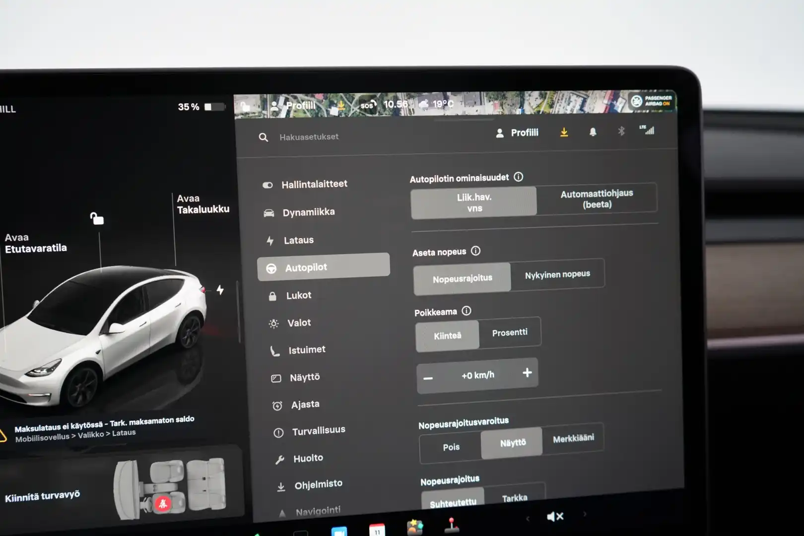The width and height of the screenshot is (804, 536).
Task: Turn speed limit warning to Pois
Action: [451, 447]
